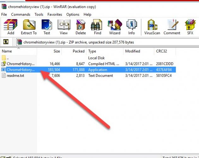199x158 pixels.
Task: Sort by Name column header
Action: (x=19, y=51)
